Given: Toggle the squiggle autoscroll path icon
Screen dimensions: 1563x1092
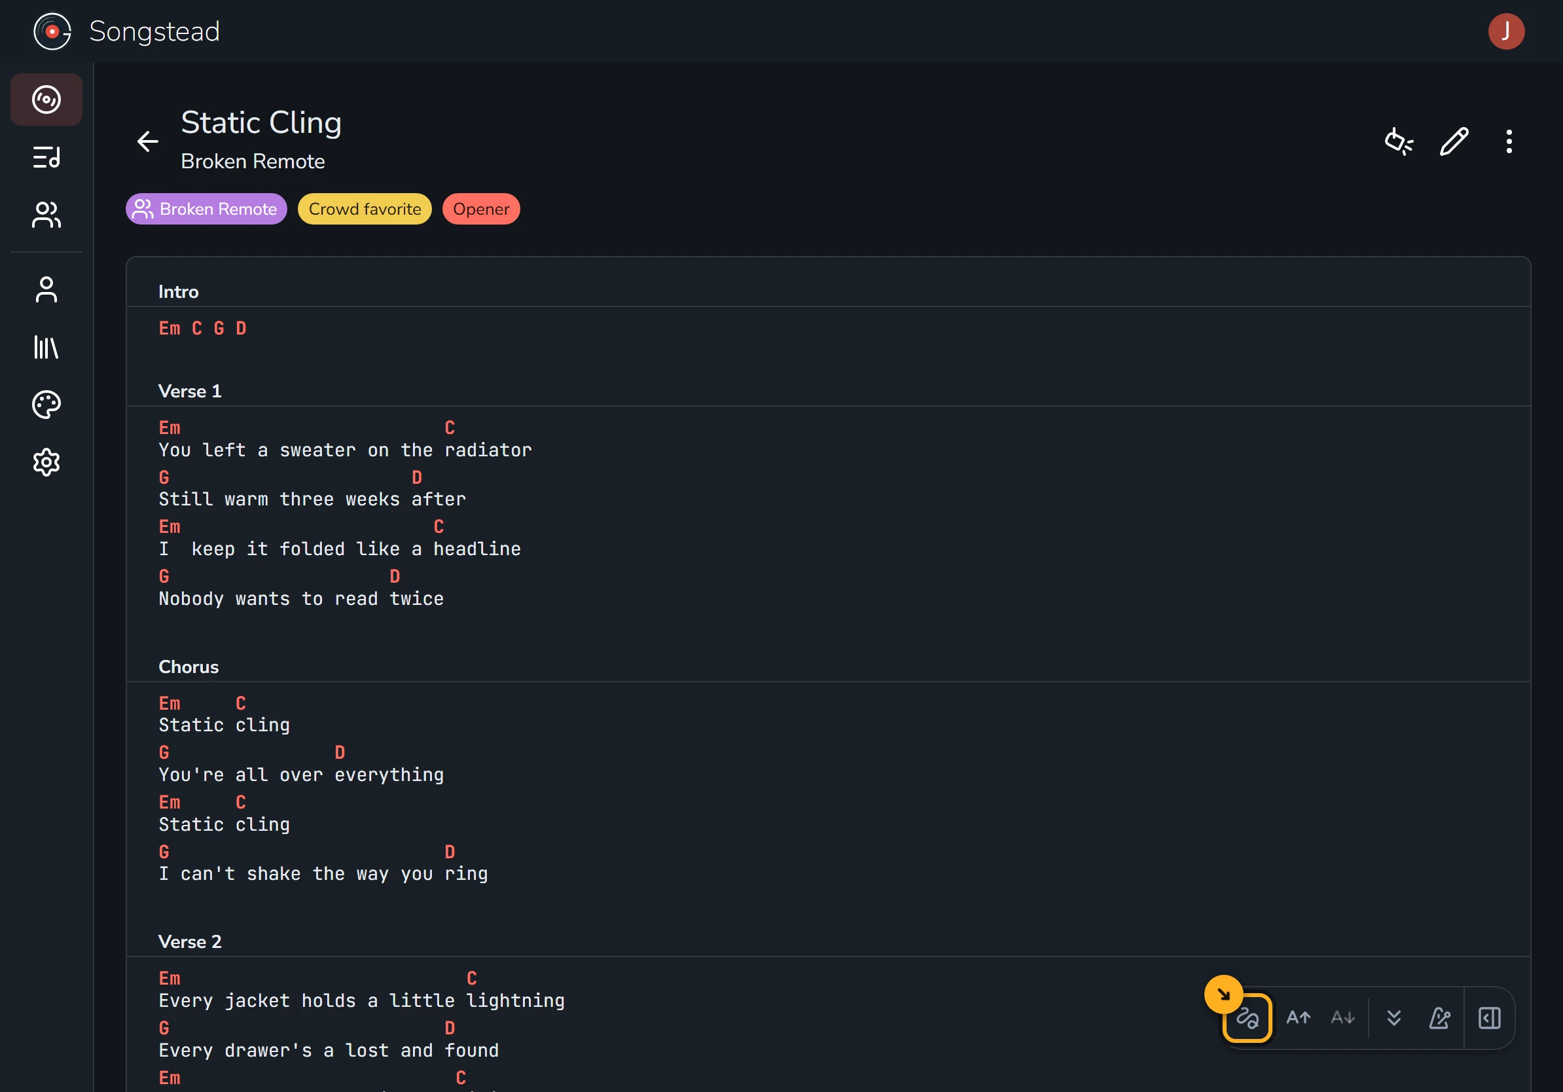Looking at the screenshot, I should 1247,1018.
